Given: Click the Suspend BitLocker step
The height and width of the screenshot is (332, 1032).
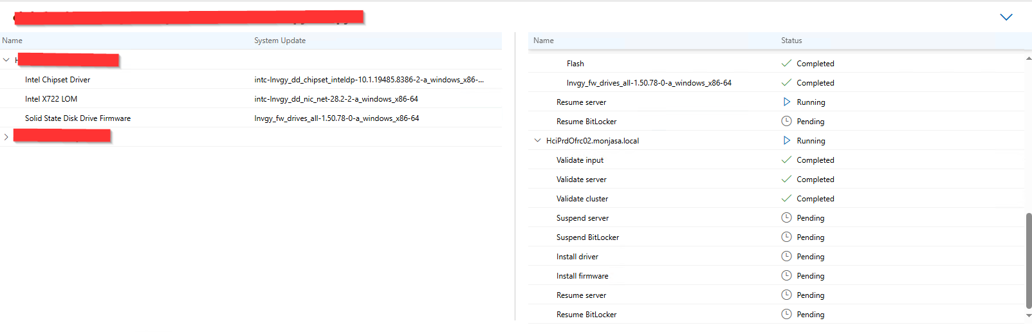Looking at the screenshot, I should (587, 237).
